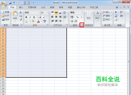Open the 剪贴板 dialog launcher
This screenshot has height=95, width=131.
pos(21,25)
